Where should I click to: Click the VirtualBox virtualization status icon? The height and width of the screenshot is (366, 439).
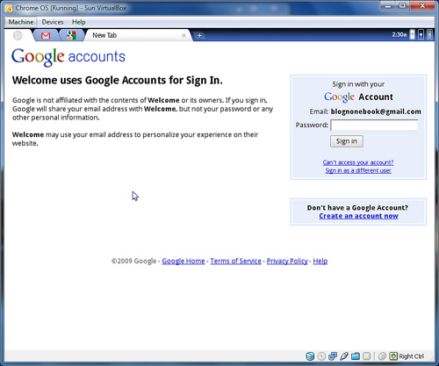(x=367, y=356)
